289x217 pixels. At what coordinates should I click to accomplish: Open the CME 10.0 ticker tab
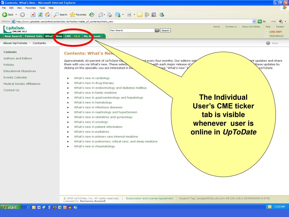pos(73,36)
